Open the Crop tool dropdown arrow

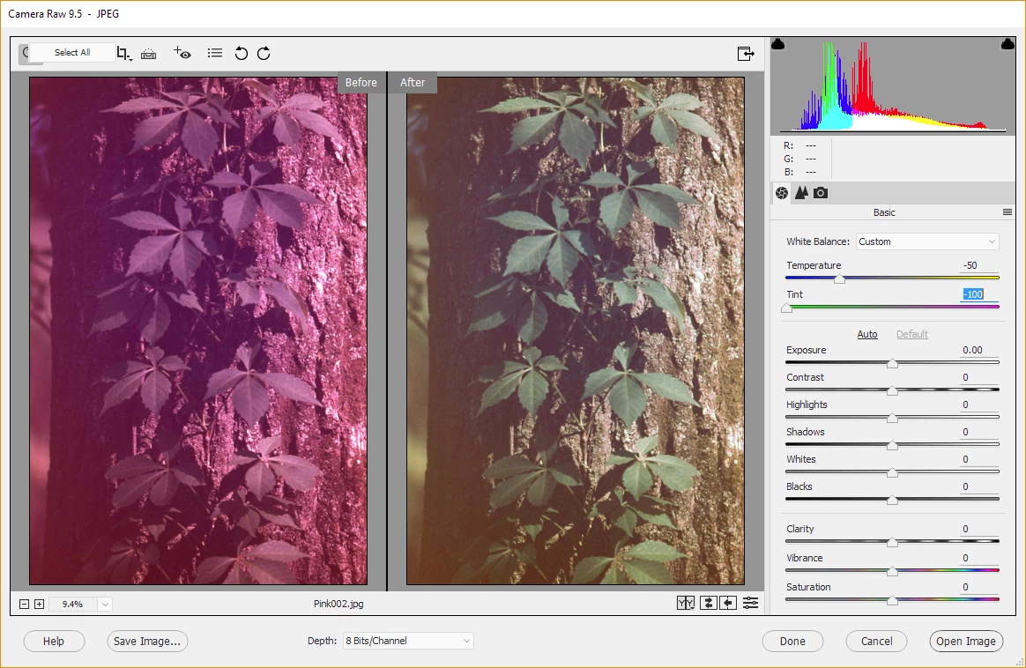(x=130, y=60)
